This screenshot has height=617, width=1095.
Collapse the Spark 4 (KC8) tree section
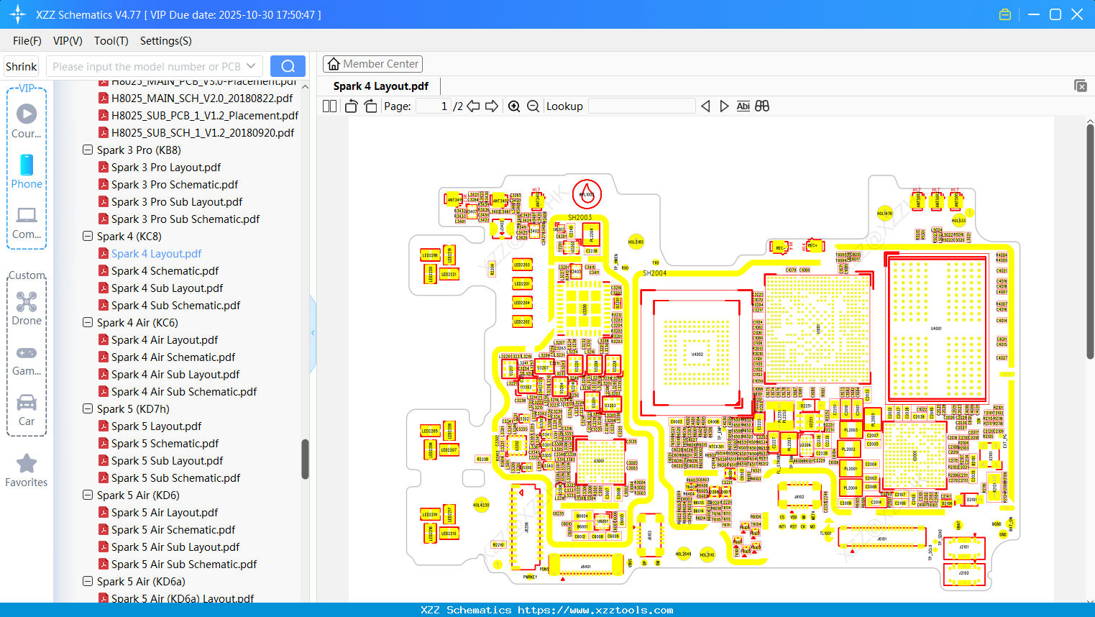87,236
